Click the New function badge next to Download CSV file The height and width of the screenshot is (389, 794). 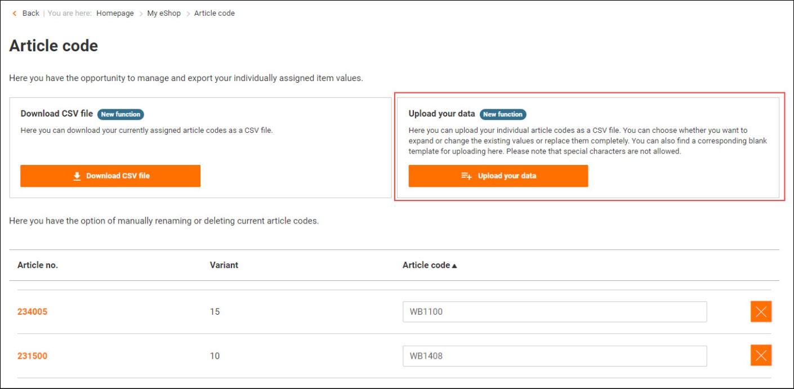[x=121, y=114]
